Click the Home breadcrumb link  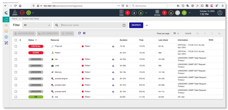(14, 19)
